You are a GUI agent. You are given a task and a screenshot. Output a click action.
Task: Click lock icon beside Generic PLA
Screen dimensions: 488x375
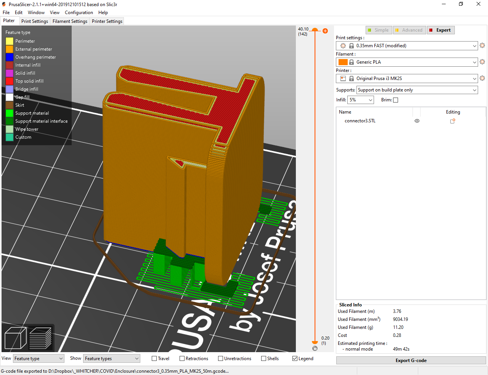(x=352, y=62)
